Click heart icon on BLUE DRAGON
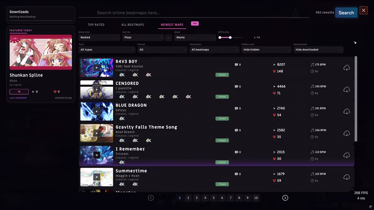374x210 pixels. coord(274,115)
